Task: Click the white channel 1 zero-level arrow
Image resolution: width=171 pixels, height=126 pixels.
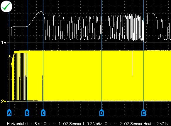Action: coord(4,43)
